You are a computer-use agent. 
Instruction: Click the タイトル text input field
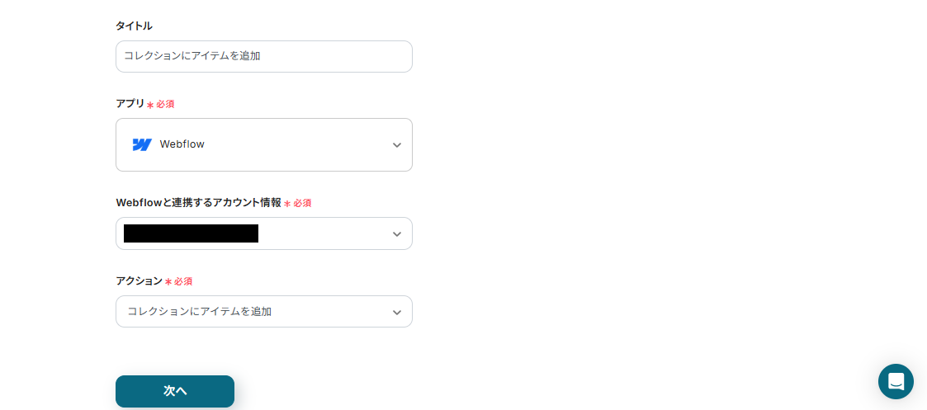[263, 56]
